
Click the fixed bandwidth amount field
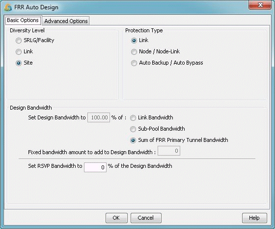coord(169,151)
